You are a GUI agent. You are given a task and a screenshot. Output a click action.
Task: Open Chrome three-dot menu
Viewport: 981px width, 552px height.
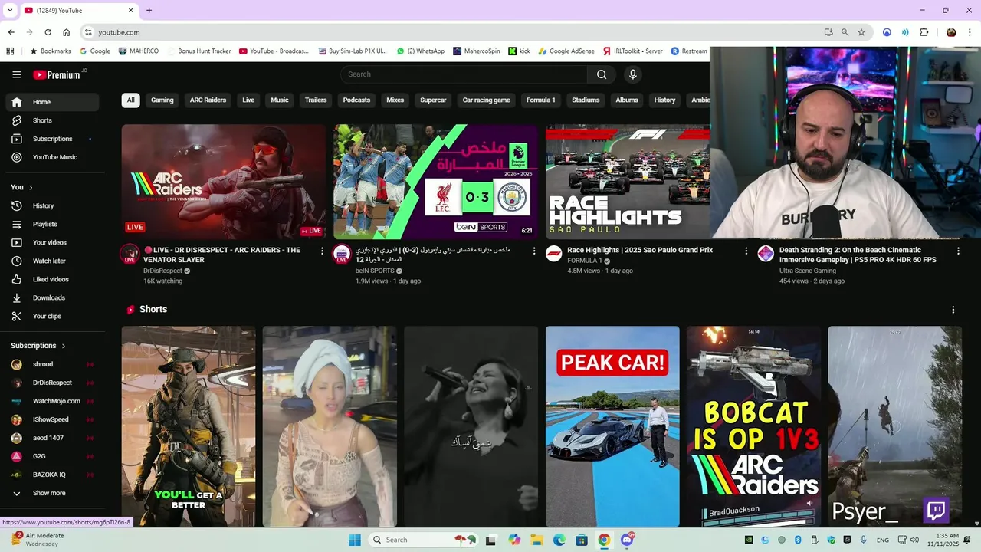tap(970, 32)
